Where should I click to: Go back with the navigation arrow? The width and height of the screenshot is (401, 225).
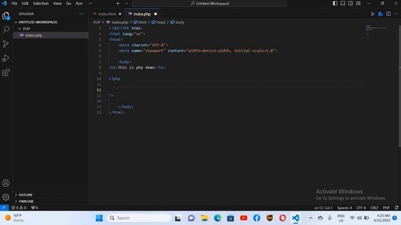(x=118, y=3)
